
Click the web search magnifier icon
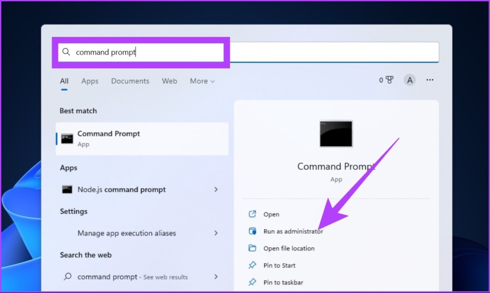pyautogui.click(x=67, y=276)
